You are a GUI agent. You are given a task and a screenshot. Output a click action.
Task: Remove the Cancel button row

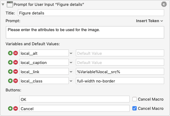coord(16,108)
